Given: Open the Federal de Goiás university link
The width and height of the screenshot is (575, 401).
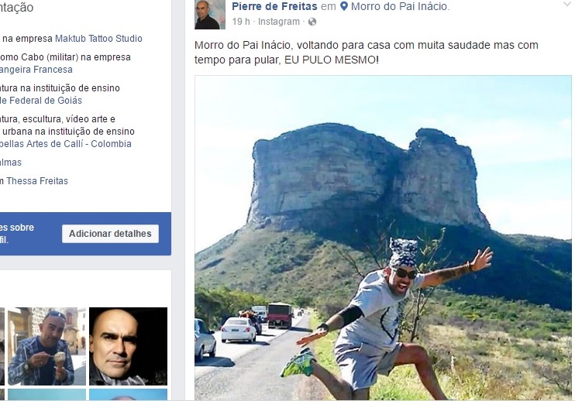Looking at the screenshot, I should pos(41,101).
